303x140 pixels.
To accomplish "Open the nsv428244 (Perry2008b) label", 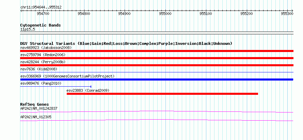I will click(x=43, y=62).
